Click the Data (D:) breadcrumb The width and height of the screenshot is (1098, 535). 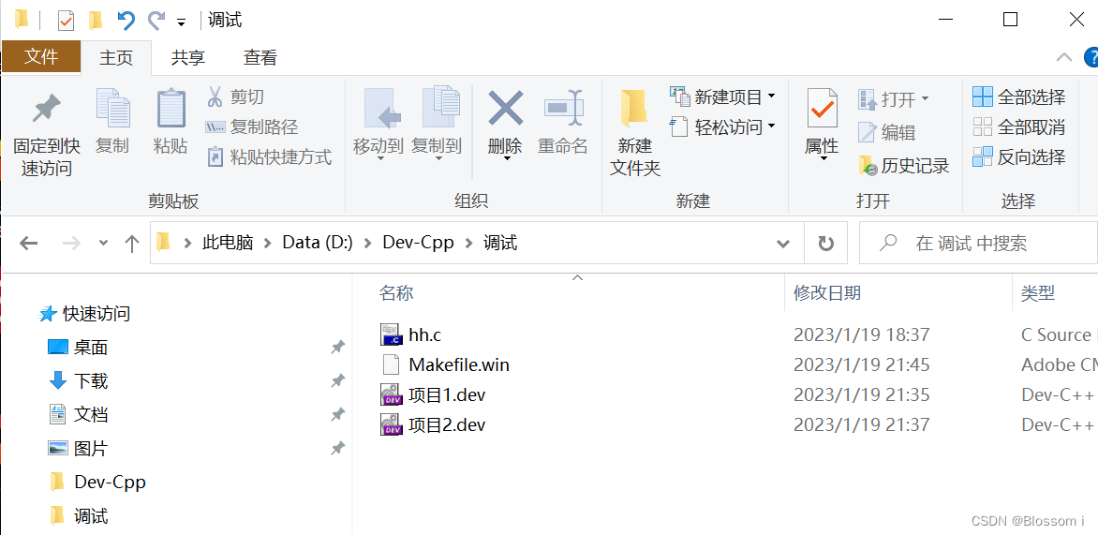318,243
